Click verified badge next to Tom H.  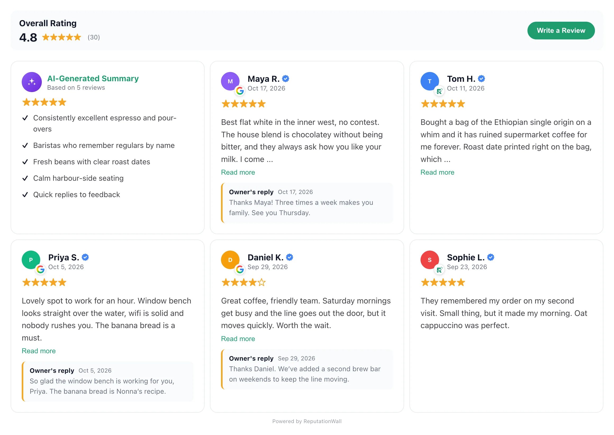pos(481,79)
